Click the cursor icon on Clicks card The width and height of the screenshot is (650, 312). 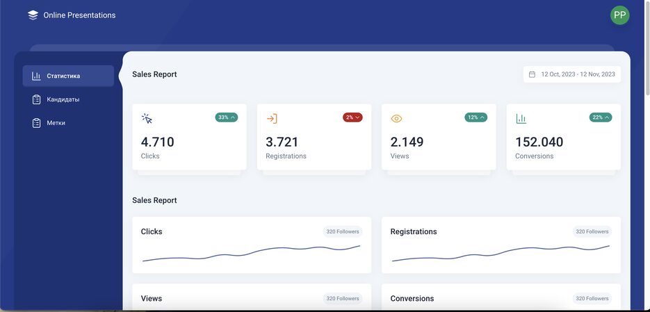[x=147, y=119]
